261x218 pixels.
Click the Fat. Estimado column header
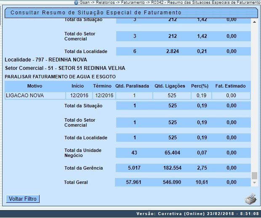pos(231,86)
